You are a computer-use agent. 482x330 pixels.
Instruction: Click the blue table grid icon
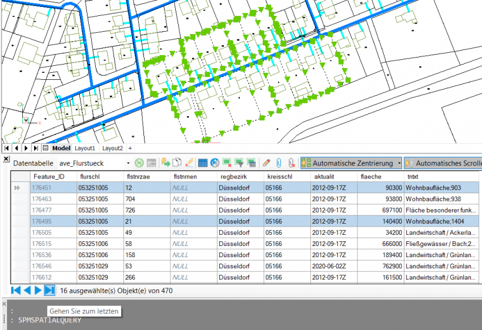click(202, 163)
